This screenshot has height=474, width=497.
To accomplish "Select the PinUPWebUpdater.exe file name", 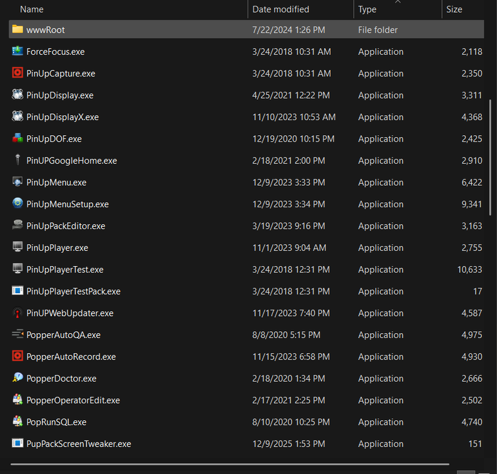I will [x=70, y=313].
